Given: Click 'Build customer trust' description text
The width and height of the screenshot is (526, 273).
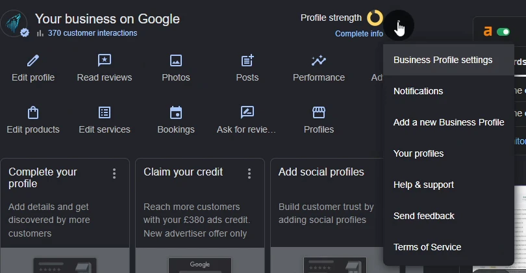Looking at the screenshot, I should (326, 213).
